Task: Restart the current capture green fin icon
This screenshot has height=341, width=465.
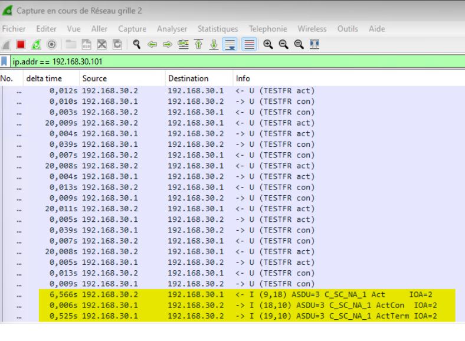Action: pyautogui.click(x=36, y=45)
